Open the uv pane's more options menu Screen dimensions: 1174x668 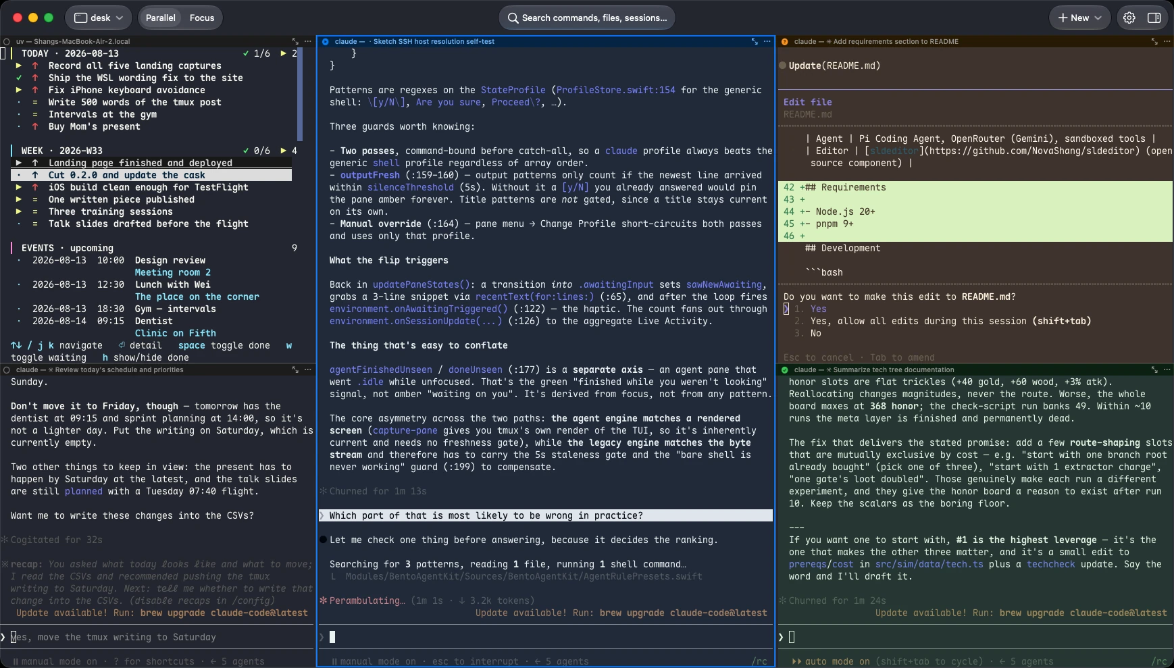pyautogui.click(x=308, y=41)
